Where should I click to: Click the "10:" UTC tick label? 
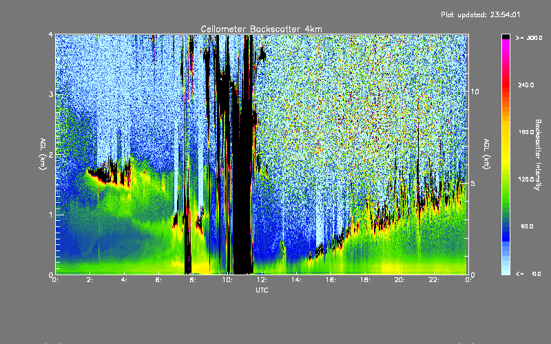click(x=227, y=280)
